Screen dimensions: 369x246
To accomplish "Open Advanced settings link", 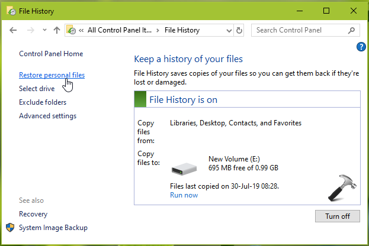I will pyautogui.click(x=48, y=116).
